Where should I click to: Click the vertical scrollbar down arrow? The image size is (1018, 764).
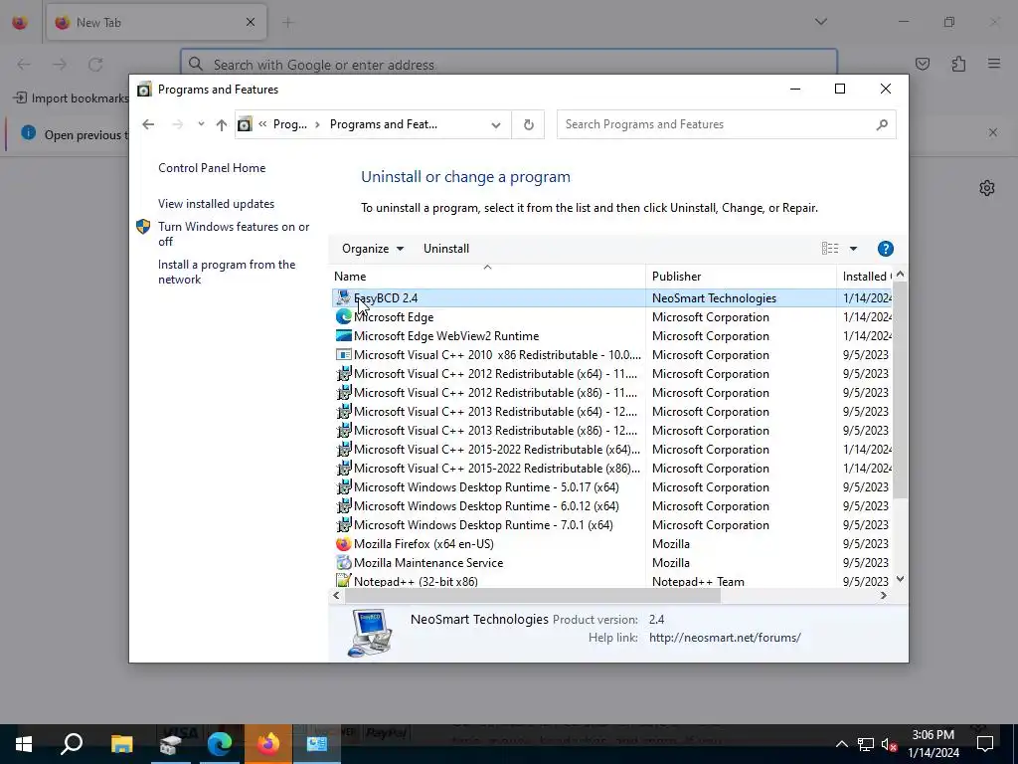tap(900, 579)
